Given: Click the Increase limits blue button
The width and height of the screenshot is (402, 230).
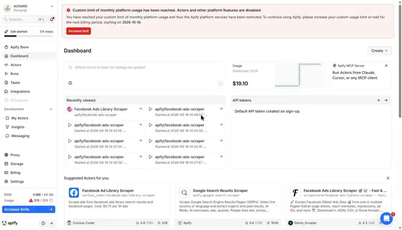Looking at the screenshot, I should click(29, 209).
